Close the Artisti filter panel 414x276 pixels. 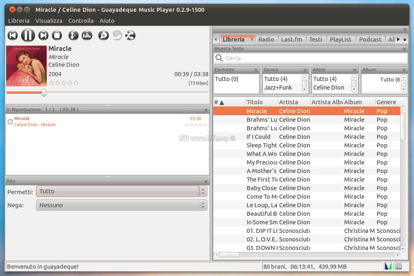coord(355,70)
